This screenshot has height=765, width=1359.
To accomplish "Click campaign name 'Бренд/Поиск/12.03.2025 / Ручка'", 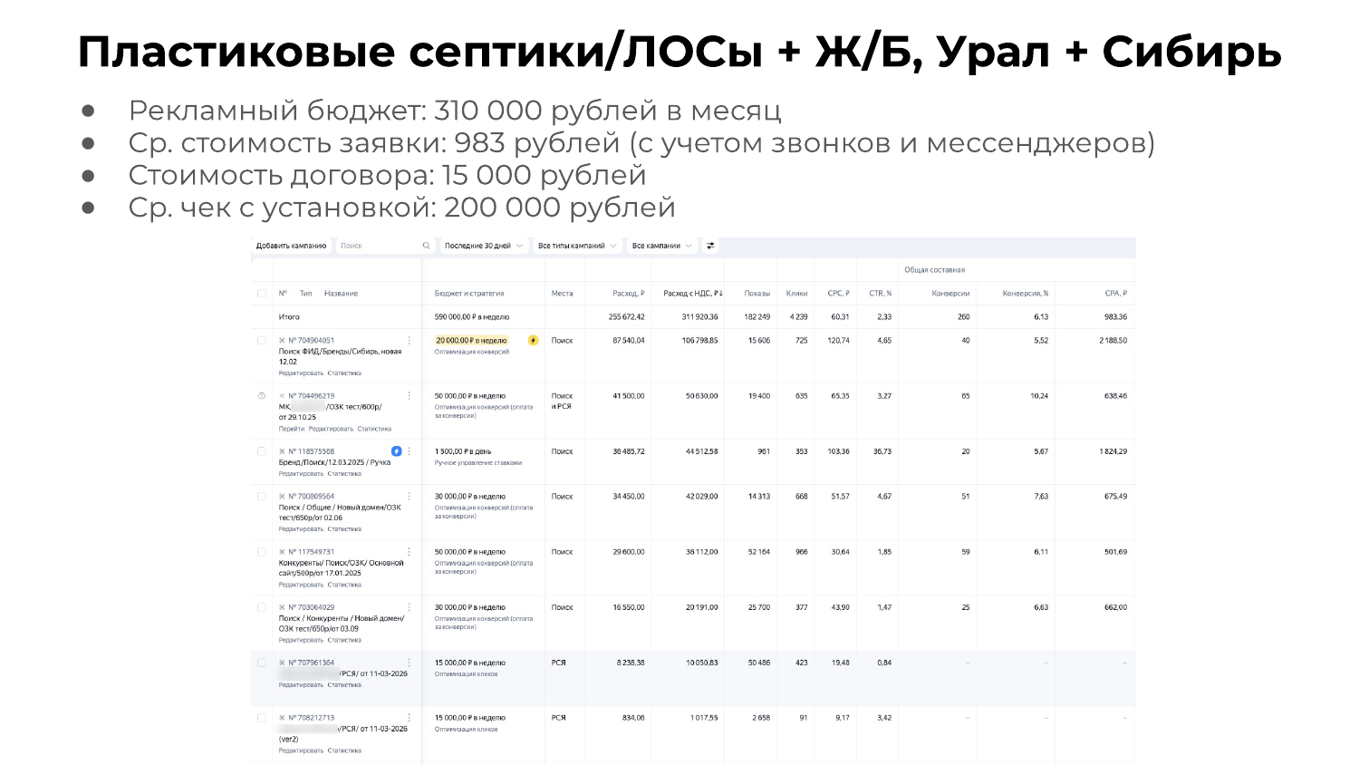I will tap(334, 462).
